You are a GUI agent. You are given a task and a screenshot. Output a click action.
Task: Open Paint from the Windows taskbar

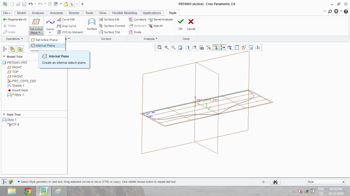pyautogui.click(x=59, y=191)
